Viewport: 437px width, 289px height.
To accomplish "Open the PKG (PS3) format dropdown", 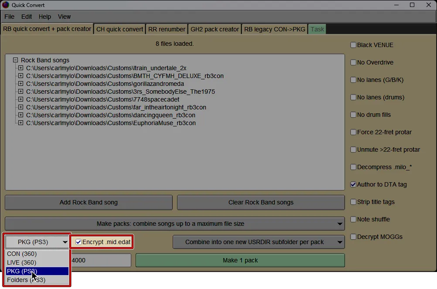I will 37,242.
